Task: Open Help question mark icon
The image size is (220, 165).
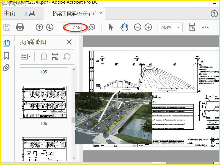Action: tap(214, 14)
